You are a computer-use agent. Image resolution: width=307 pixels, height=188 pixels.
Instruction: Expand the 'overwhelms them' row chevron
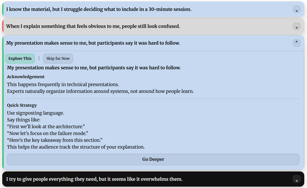click(x=296, y=179)
